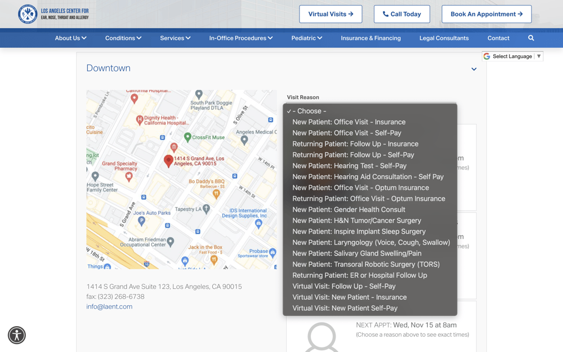Screen dimensions: 563x352
Task: Click the Abram Friedman Occupational Center marker
Action: coord(171,242)
